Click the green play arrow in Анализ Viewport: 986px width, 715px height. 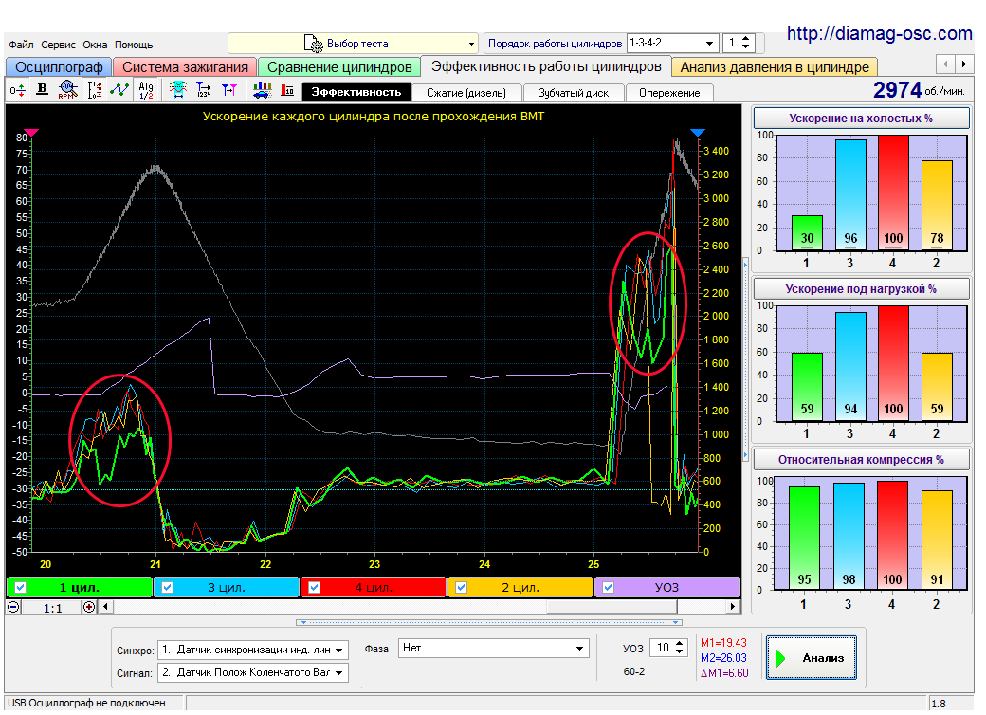(781, 658)
